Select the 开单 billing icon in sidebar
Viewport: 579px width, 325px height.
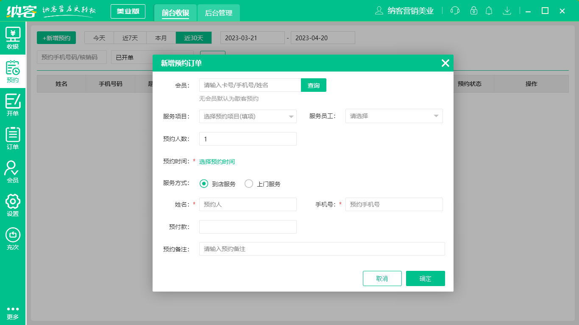(x=13, y=104)
